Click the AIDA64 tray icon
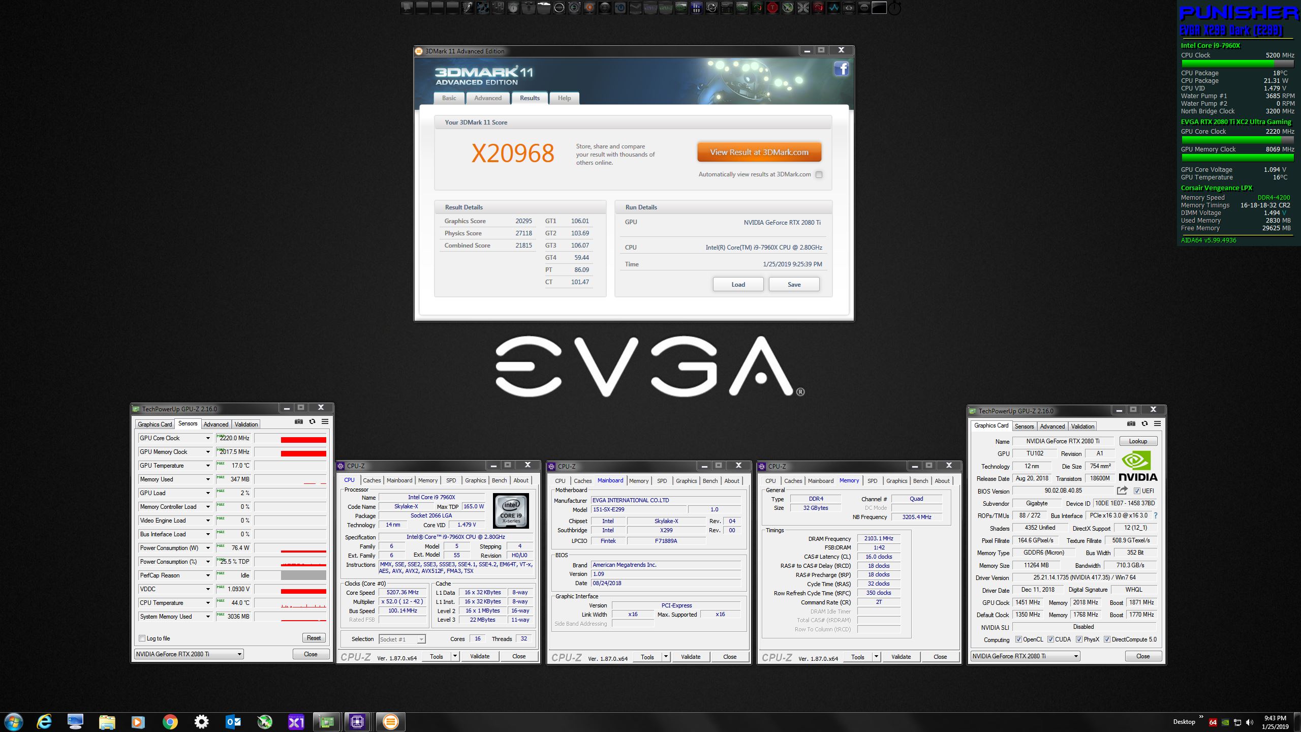The width and height of the screenshot is (1301, 732). coord(1213,722)
